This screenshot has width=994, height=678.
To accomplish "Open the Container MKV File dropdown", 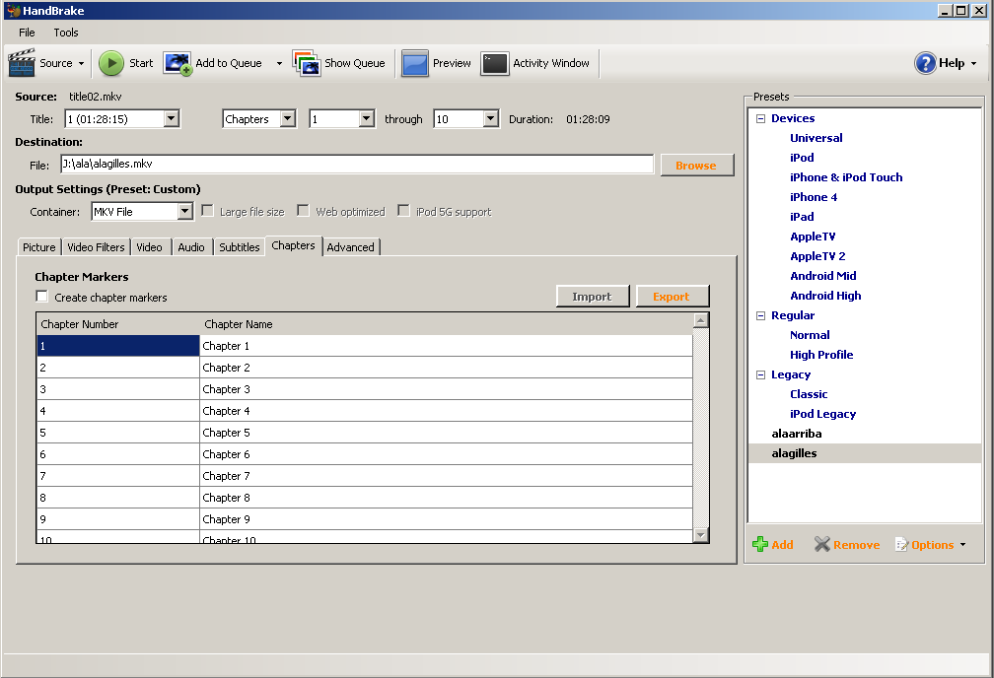I will pos(184,211).
